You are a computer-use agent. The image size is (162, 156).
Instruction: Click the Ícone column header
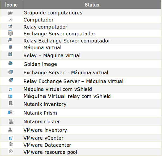(x=11, y=5)
